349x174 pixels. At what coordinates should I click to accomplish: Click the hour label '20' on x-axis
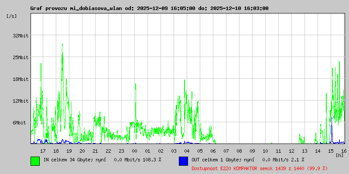click(x=82, y=151)
